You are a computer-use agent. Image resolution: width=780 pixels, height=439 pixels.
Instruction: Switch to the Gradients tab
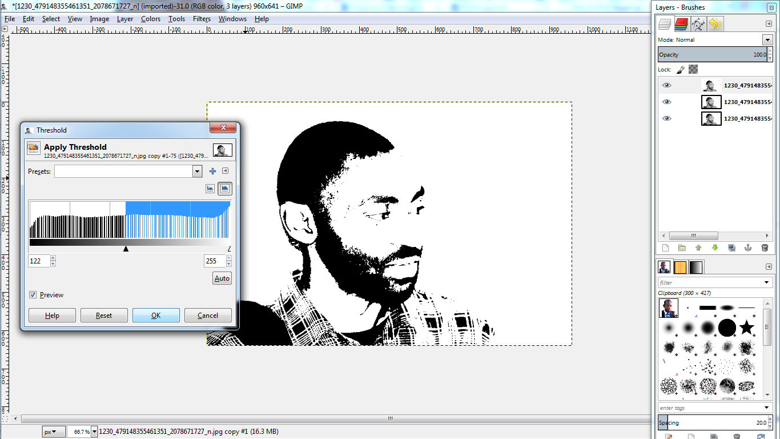(696, 267)
